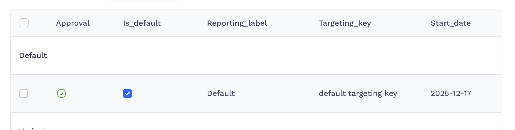Click the Targeting_key column header
This screenshot has height=130, width=515.
click(x=345, y=23)
